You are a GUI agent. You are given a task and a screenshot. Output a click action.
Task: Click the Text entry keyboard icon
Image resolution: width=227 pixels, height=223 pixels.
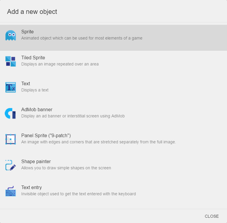pyautogui.click(x=11, y=191)
